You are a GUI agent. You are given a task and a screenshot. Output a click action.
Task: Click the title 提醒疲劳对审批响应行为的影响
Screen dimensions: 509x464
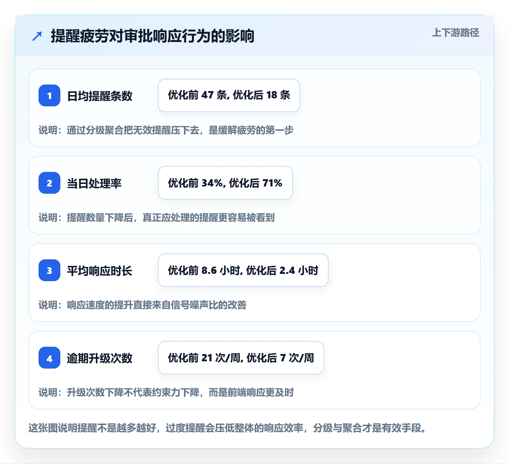tap(152, 36)
